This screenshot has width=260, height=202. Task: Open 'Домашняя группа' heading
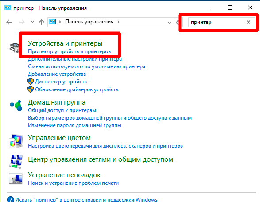click(57, 102)
